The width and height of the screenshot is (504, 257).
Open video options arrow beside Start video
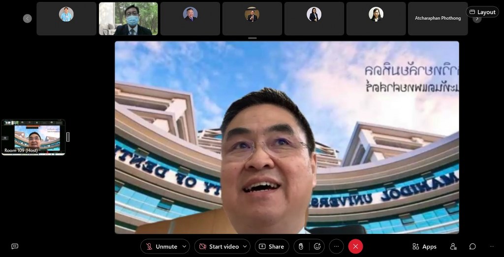tap(245, 246)
